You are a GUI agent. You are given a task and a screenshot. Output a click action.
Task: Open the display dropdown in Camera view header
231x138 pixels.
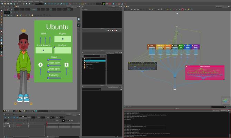tap(10, 7)
